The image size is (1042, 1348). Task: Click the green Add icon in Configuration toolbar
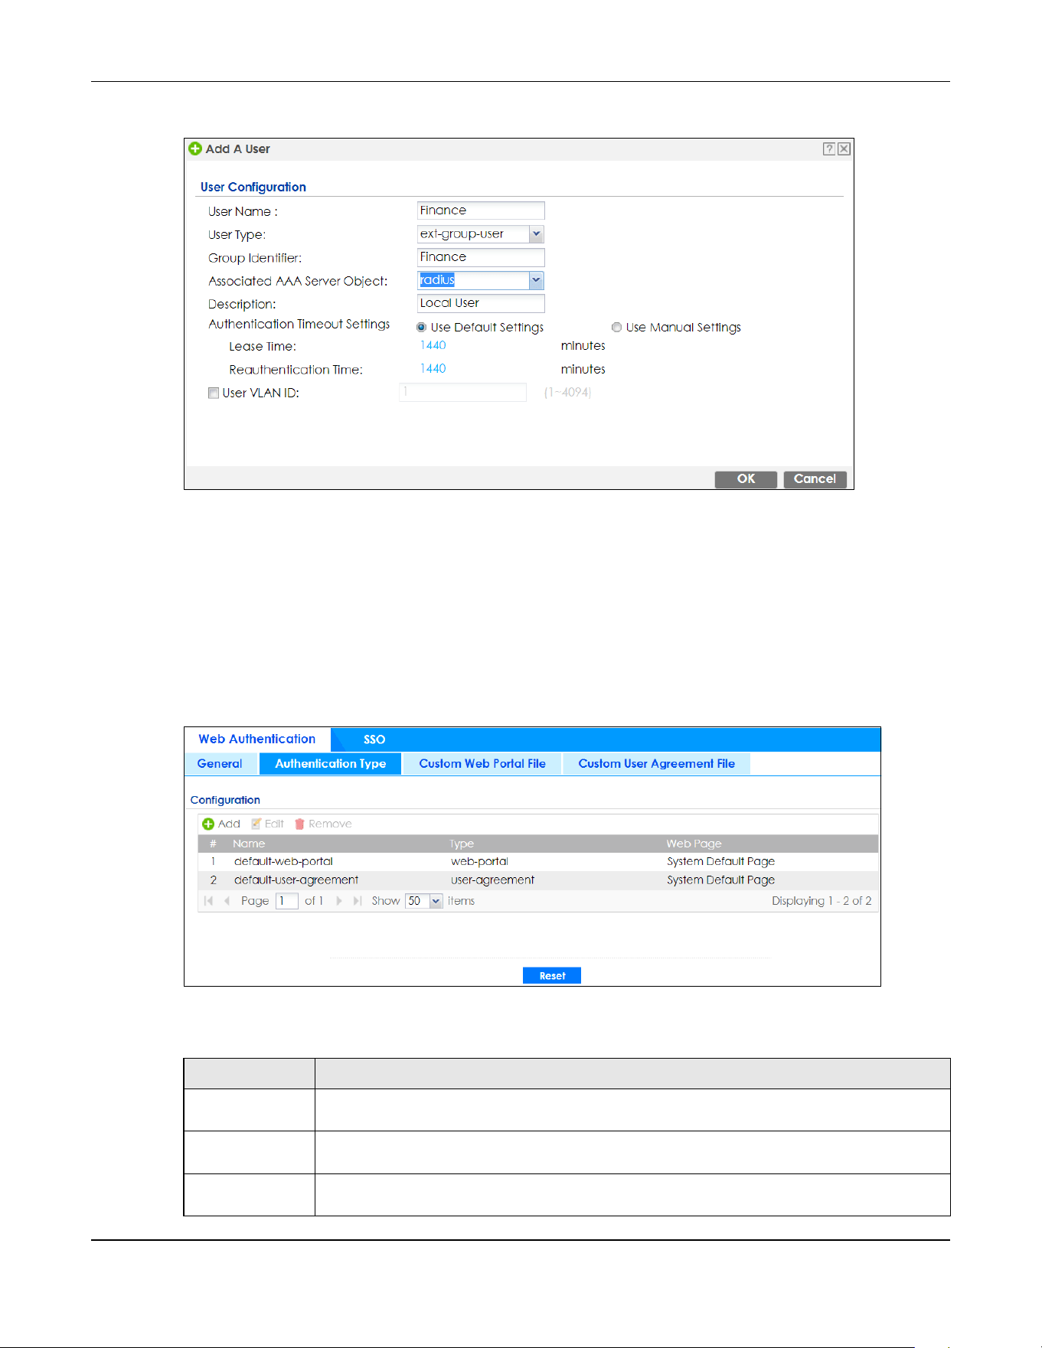pyautogui.click(x=208, y=824)
